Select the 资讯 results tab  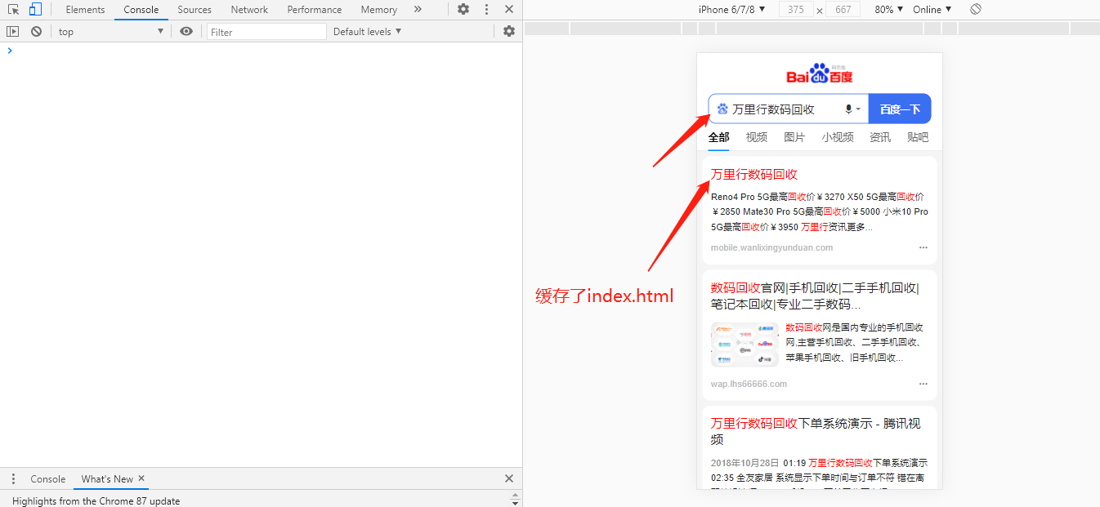880,137
